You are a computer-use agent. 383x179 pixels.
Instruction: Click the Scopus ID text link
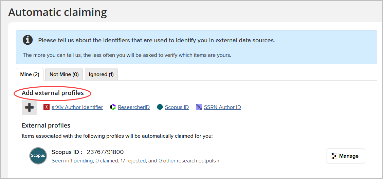(x=177, y=107)
